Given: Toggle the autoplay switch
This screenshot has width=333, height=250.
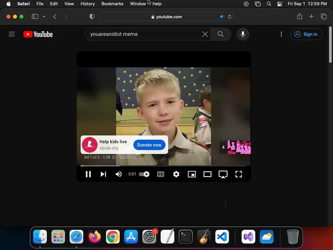Looking at the screenshot, I should [x=144, y=174].
